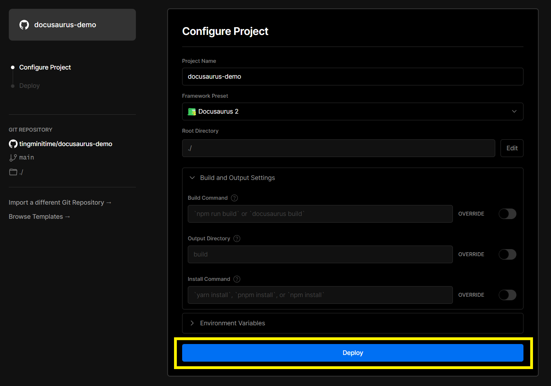Enable the Build Command override toggle
The image size is (551, 386).
[507, 214]
